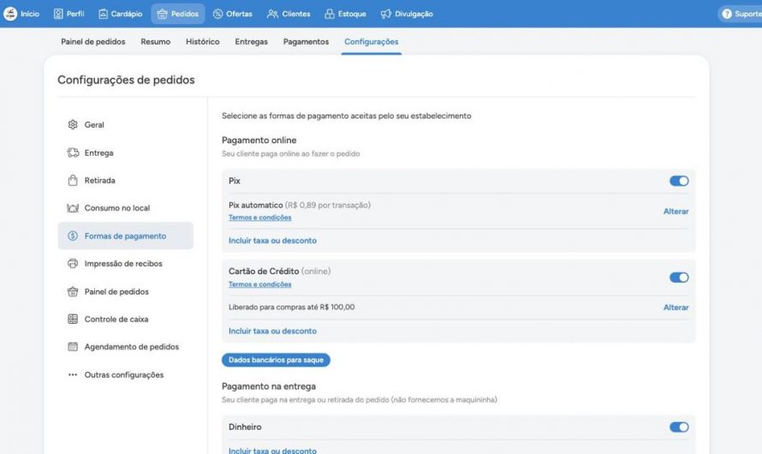Click the Formas de pagamento dollar icon
Viewport: 762px width, 454px height.
pyautogui.click(x=73, y=236)
